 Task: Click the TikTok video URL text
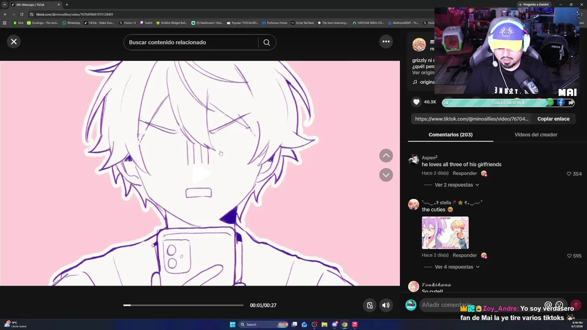(472, 119)
